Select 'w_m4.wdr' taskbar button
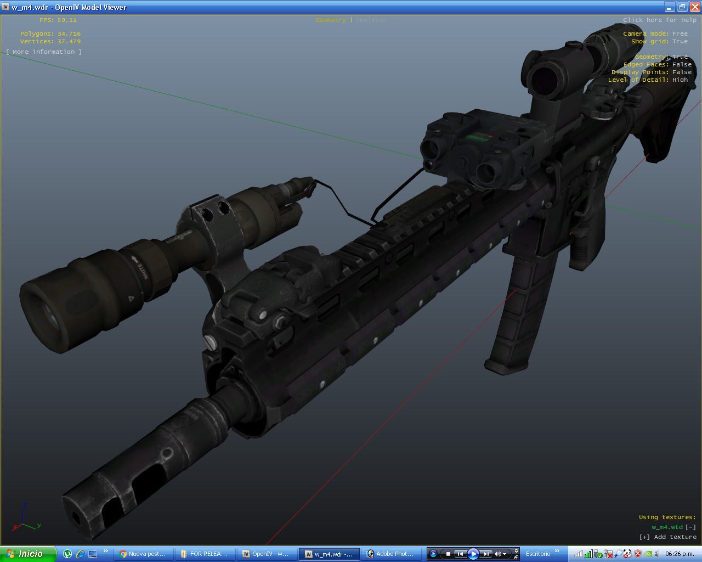 329,554
